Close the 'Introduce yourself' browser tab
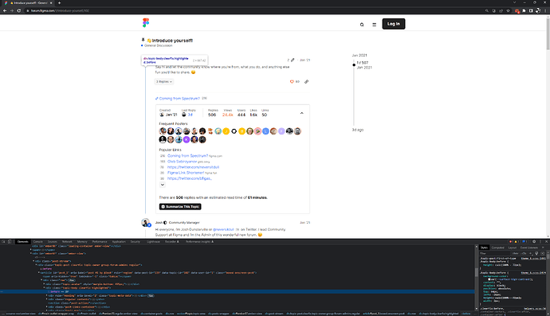550x316 pixels. coord(51,3)
